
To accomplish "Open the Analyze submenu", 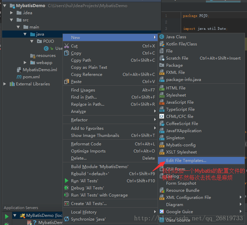I will pos(110,111).
